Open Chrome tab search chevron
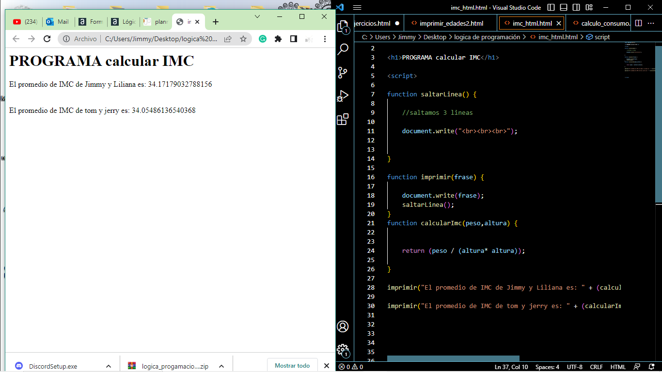The height and width of the screenshot is (372, 662). 257,16
